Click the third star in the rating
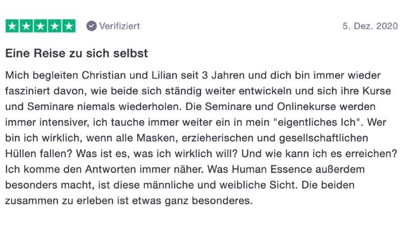This screenshot has width=410, height=230. tap(40, 26)
